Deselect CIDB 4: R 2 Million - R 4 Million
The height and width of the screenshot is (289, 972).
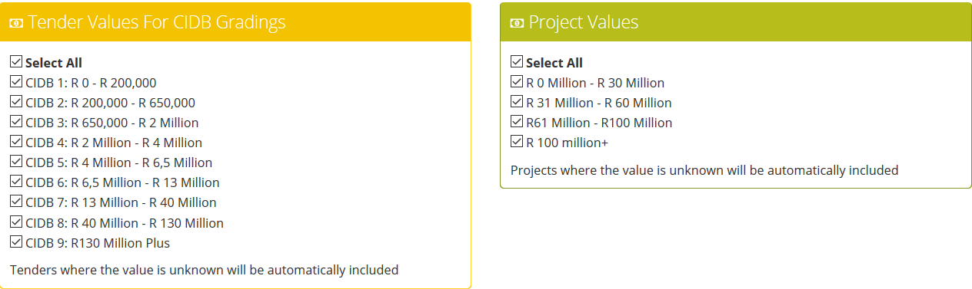click(16, 142)
